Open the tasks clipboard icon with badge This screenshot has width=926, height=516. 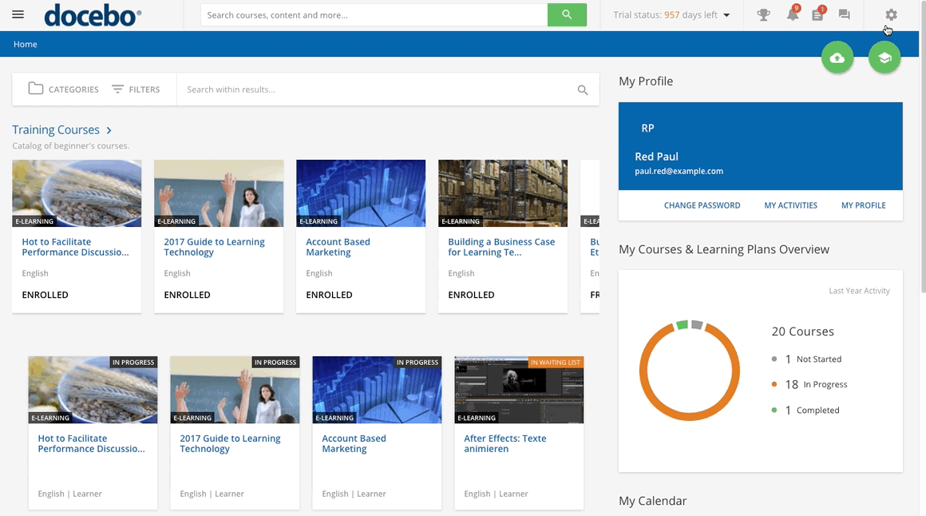pos(817,14)
